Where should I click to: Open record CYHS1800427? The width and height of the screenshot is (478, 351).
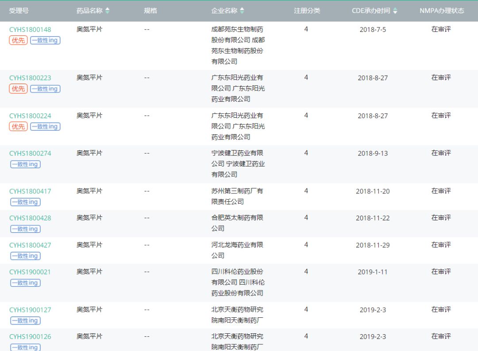(30, 245)
